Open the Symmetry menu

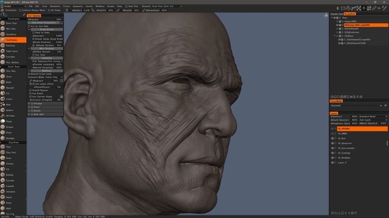click(x=55, y=6)
